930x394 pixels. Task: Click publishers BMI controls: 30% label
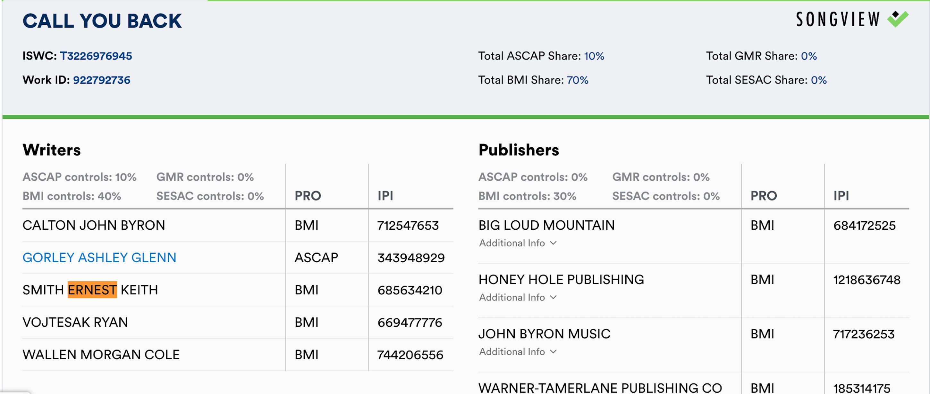coord(527,196)
